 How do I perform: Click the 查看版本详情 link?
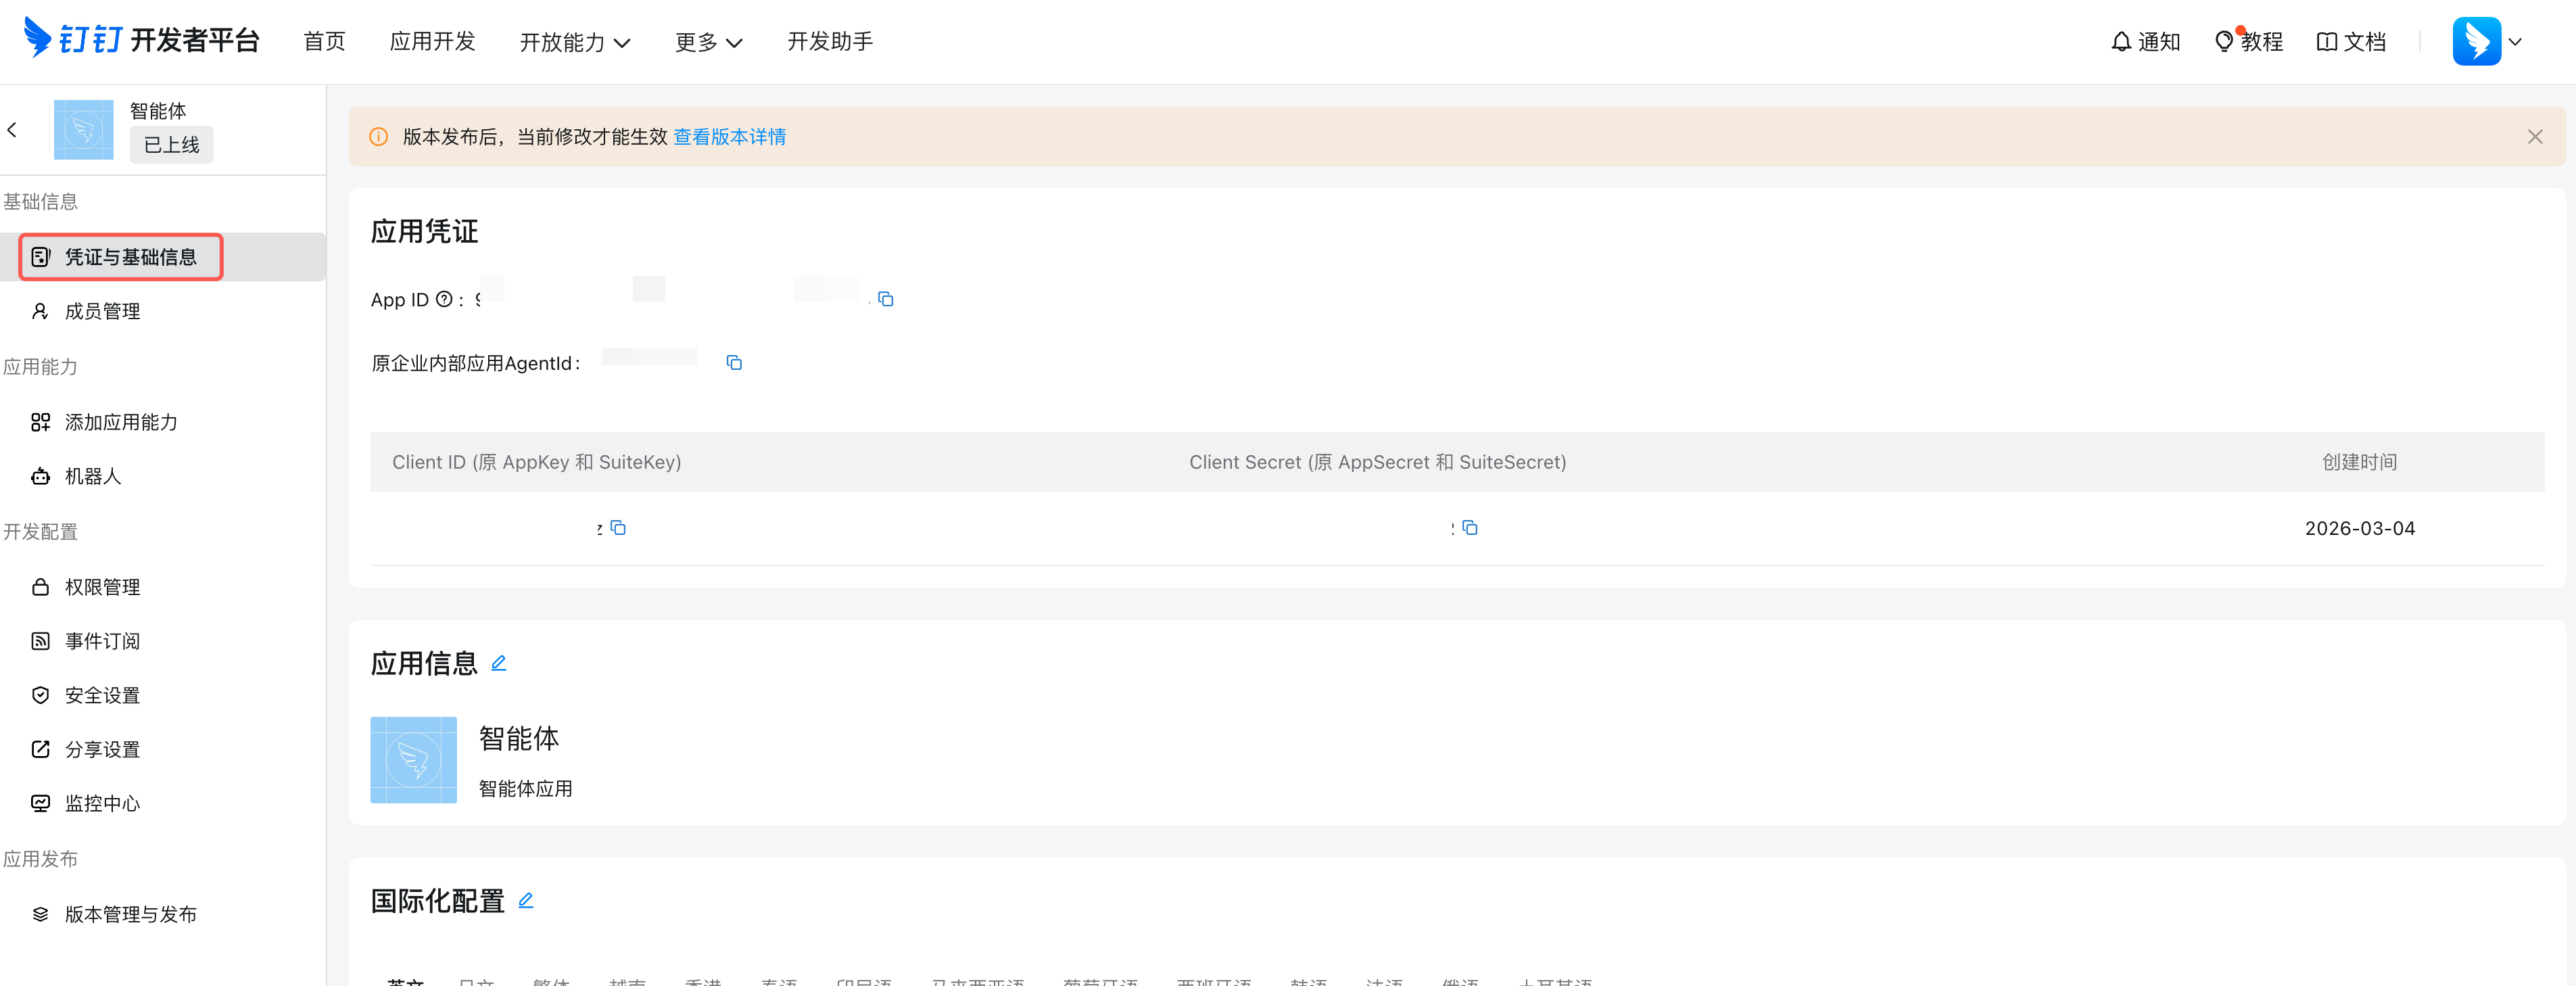(729, 137)
